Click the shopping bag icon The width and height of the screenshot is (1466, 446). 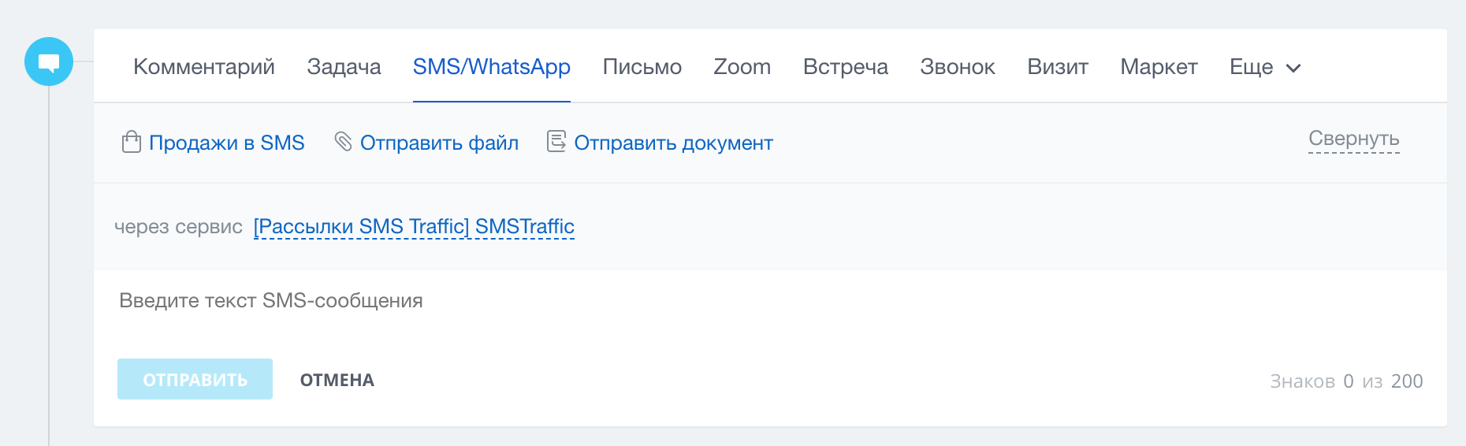(132, 143)
